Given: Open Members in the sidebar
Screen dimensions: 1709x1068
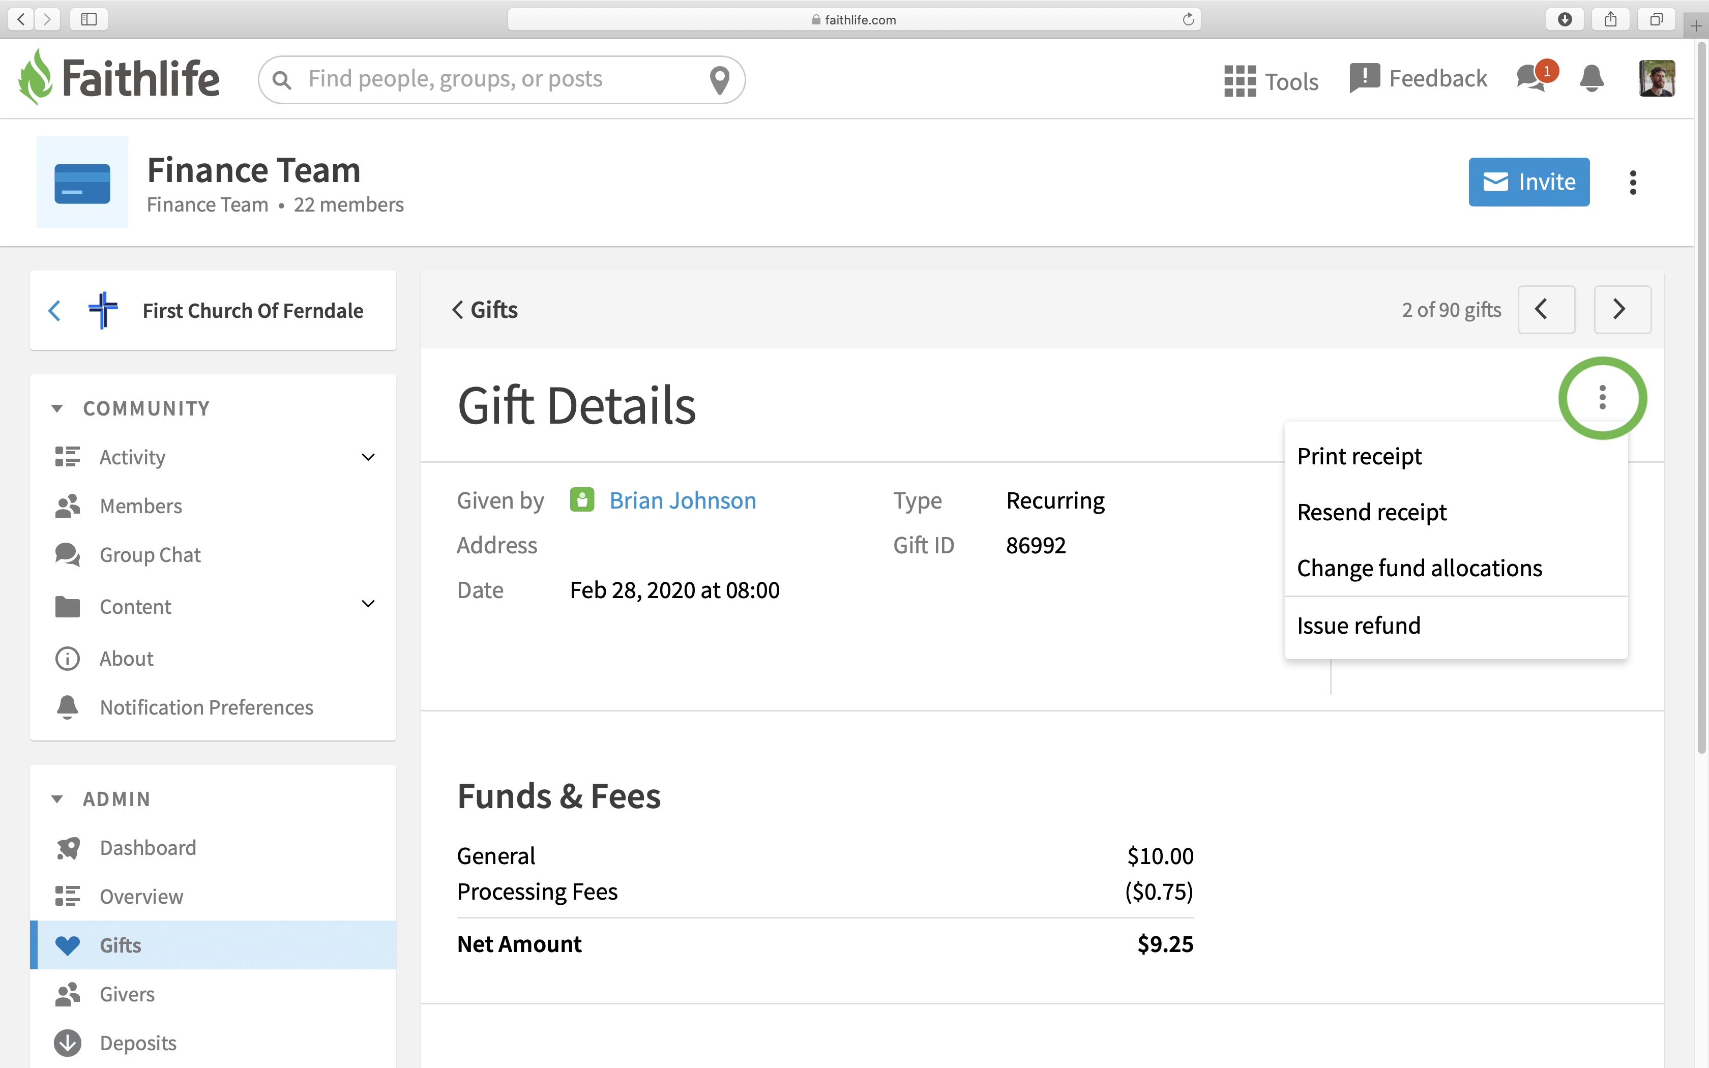Looking at the screenshot, I should (x=141, y=506).
